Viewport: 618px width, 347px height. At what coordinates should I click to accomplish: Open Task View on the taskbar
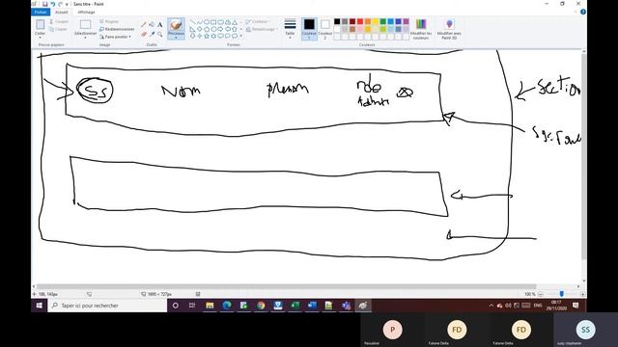click(x=192, y=306)
